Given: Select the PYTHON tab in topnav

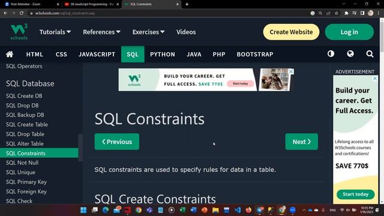Looking at the screenshot, I should [163, 54].
